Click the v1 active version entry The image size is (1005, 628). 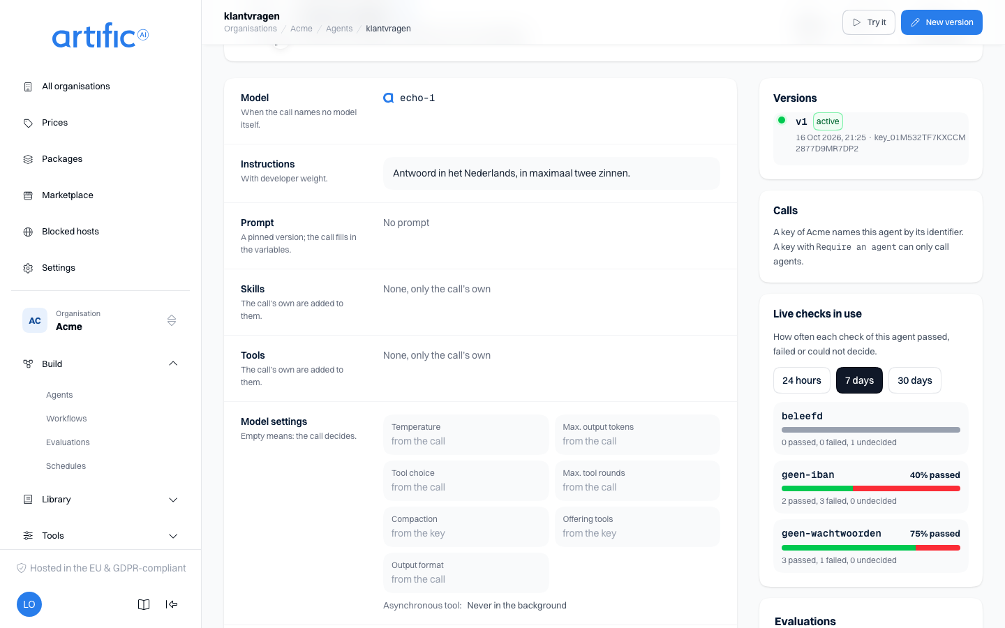(x=871, y=138)
